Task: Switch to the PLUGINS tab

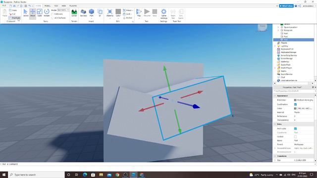Action: (73, 5)
